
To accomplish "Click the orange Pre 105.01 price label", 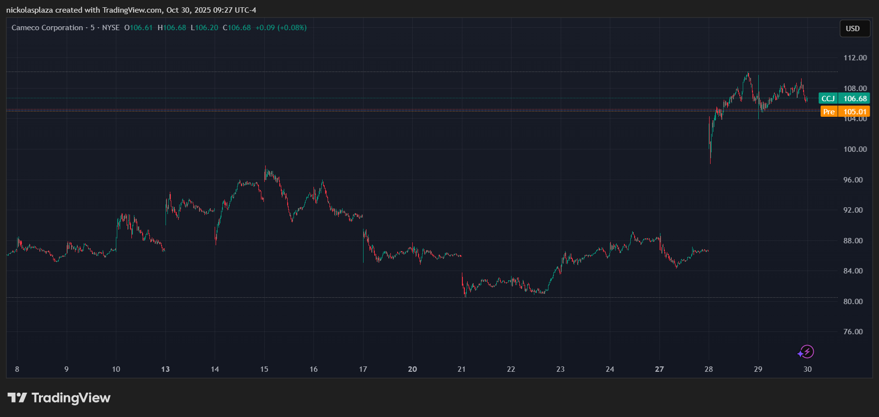I will 845,112.
